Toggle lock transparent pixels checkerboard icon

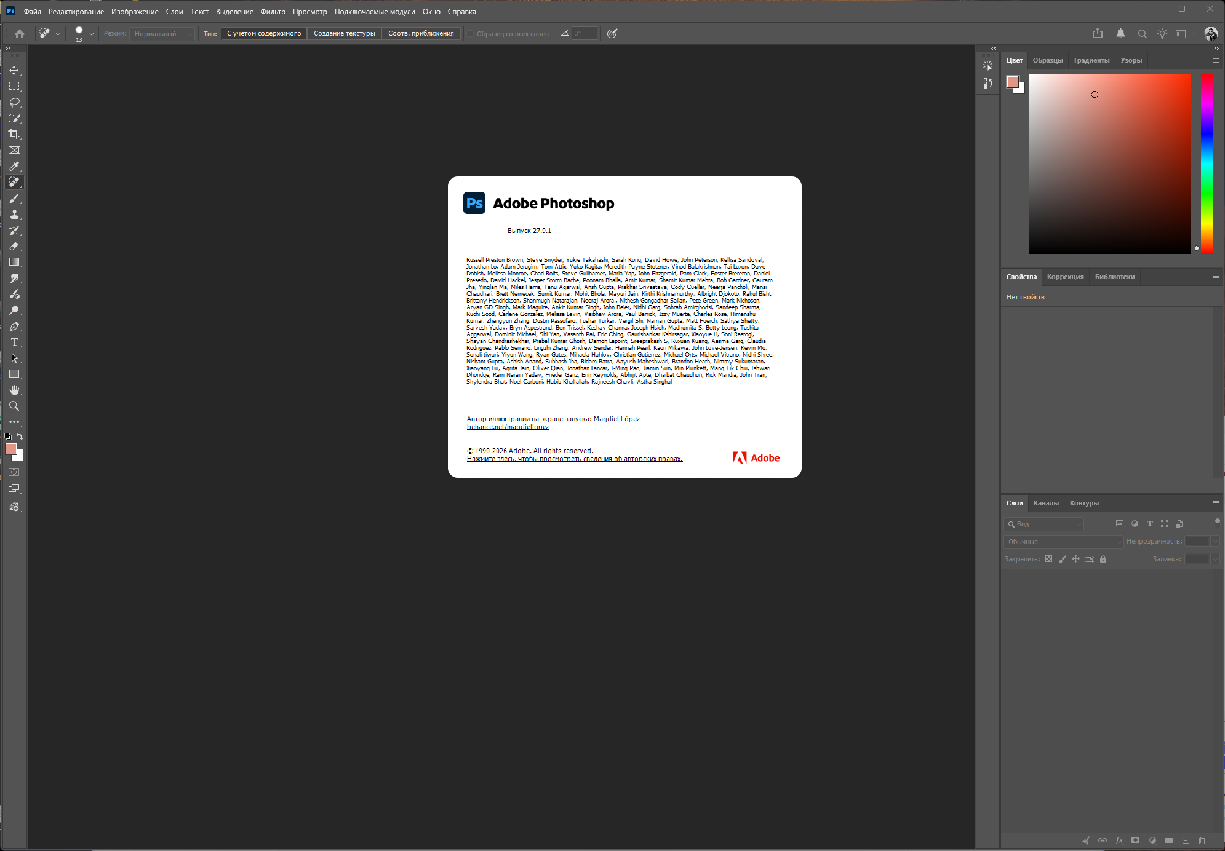[1048, 559]
